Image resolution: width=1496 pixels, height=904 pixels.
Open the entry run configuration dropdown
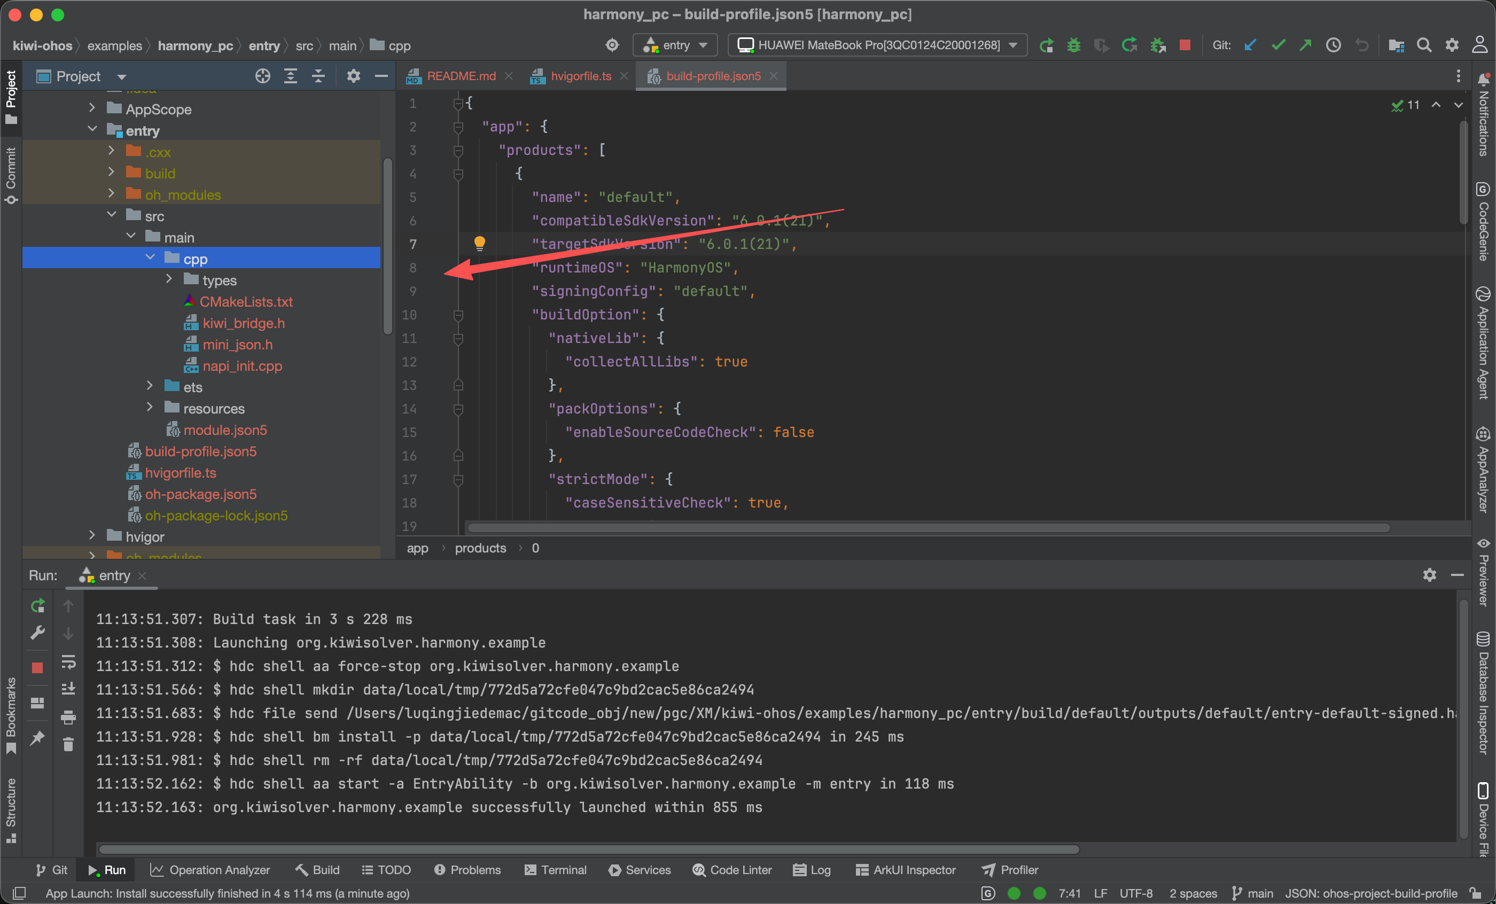675,45
